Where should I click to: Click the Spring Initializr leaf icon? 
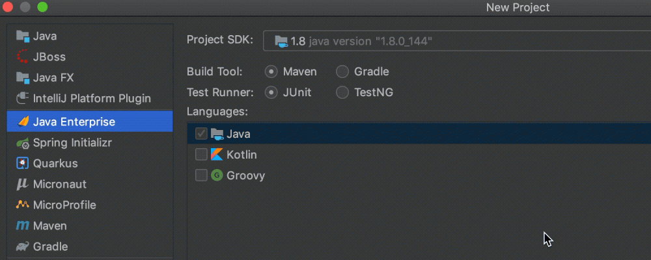click(x=22, y=143)
